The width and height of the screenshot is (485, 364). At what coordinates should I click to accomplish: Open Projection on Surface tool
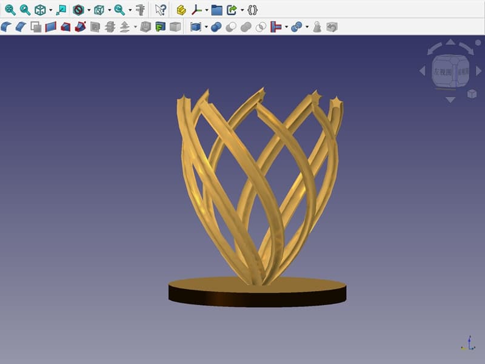[160, 27]
